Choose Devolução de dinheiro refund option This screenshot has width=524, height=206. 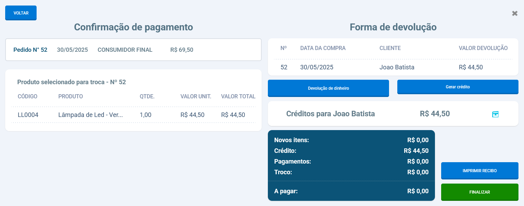tap(328, 88)
